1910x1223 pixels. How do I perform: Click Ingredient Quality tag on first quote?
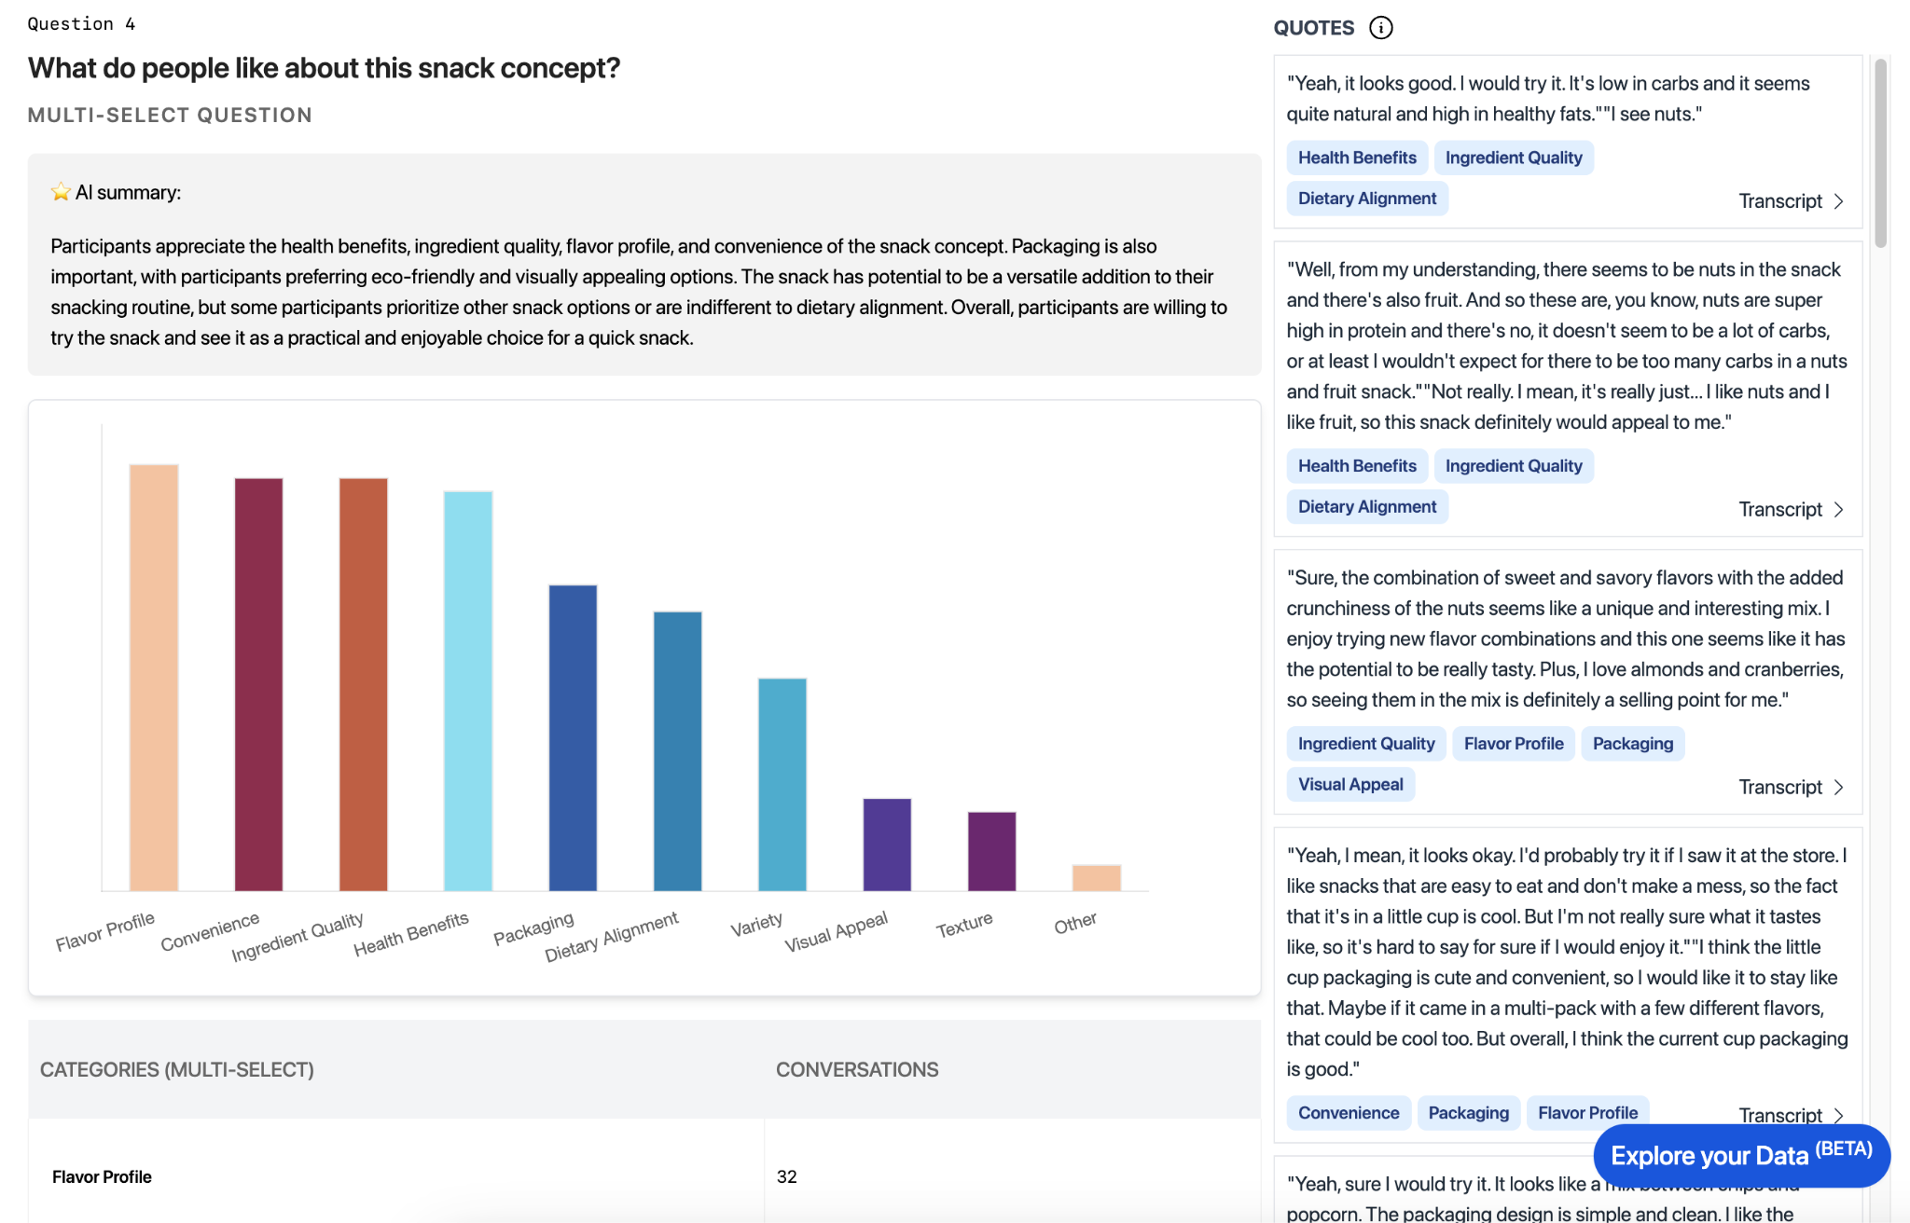[x=1514, y=158]
